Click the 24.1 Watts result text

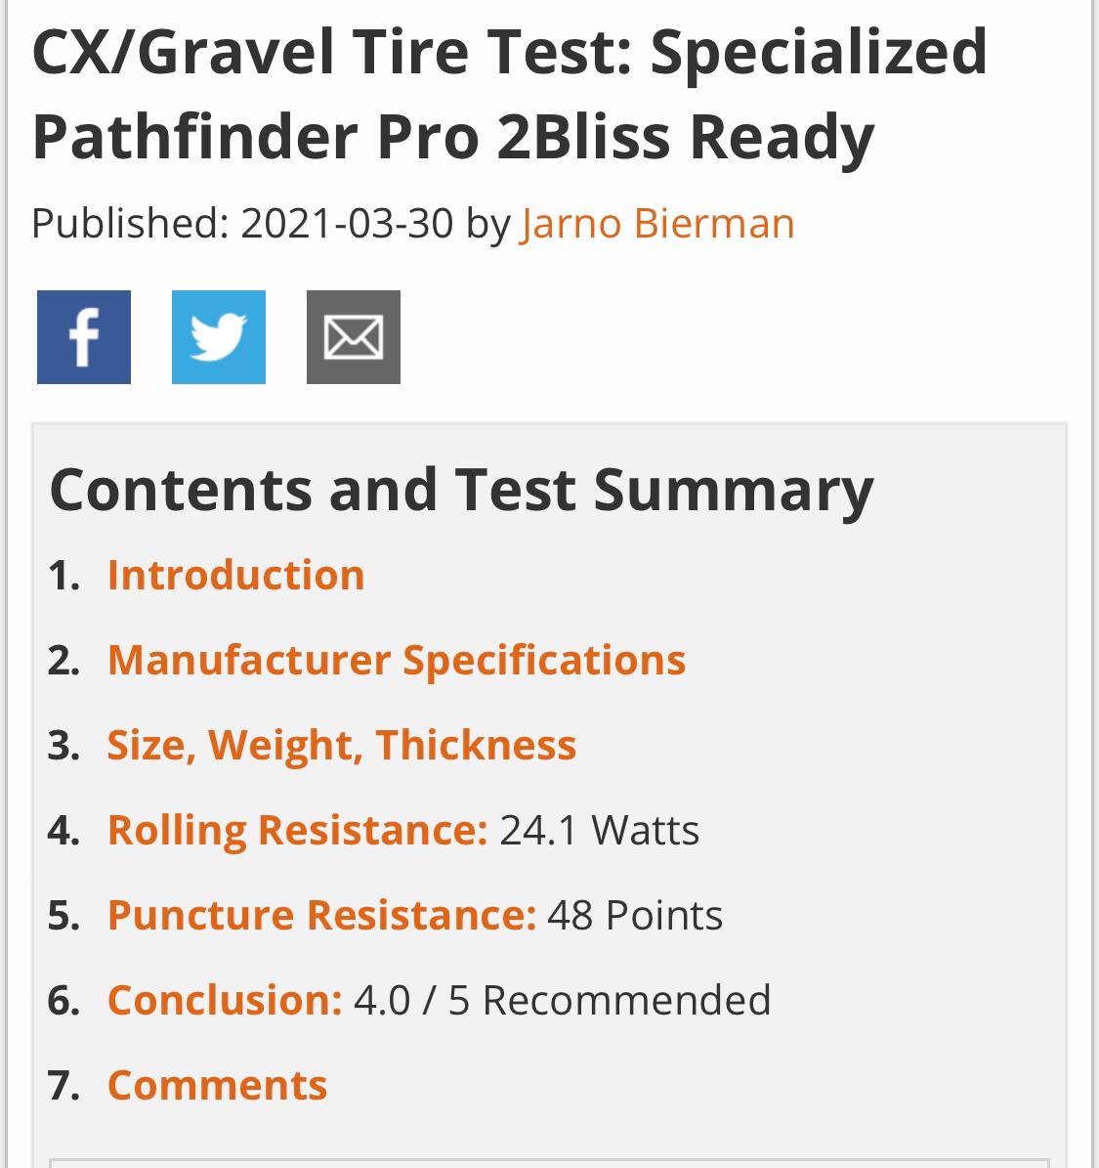click(x=599, y=831)
